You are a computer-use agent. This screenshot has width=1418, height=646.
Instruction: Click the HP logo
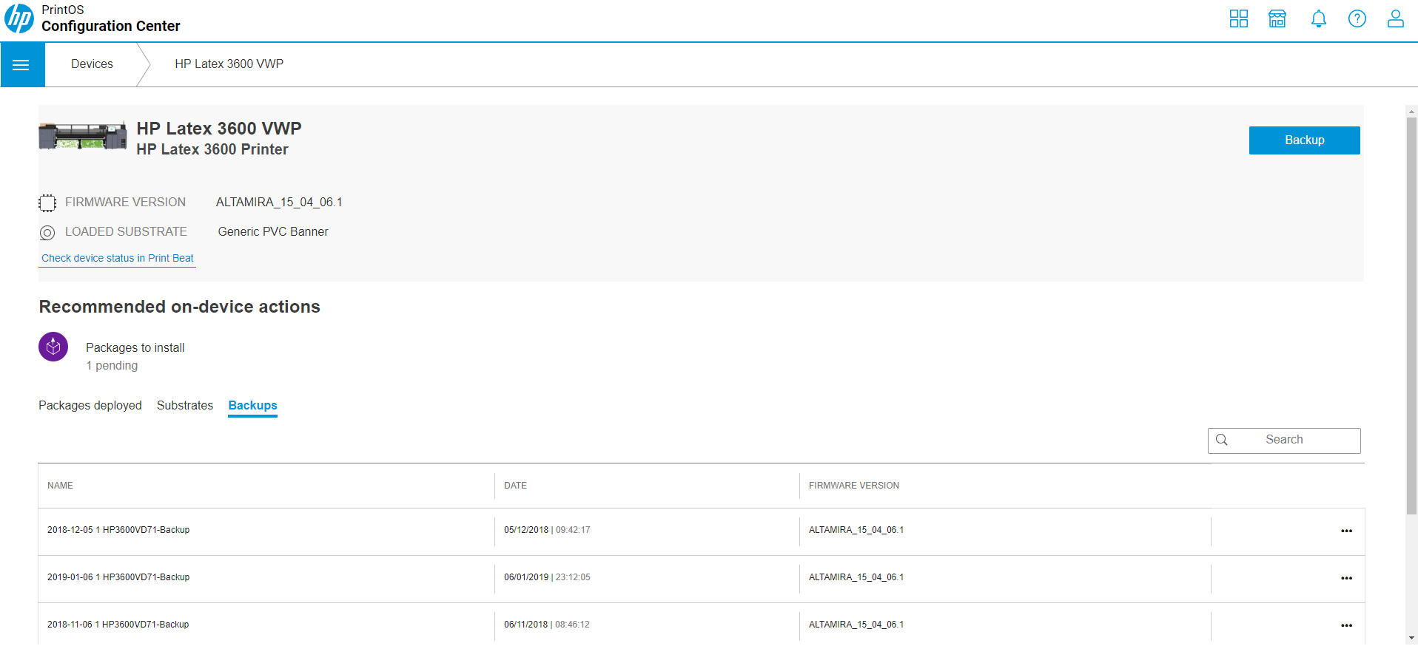coord(19,18)
